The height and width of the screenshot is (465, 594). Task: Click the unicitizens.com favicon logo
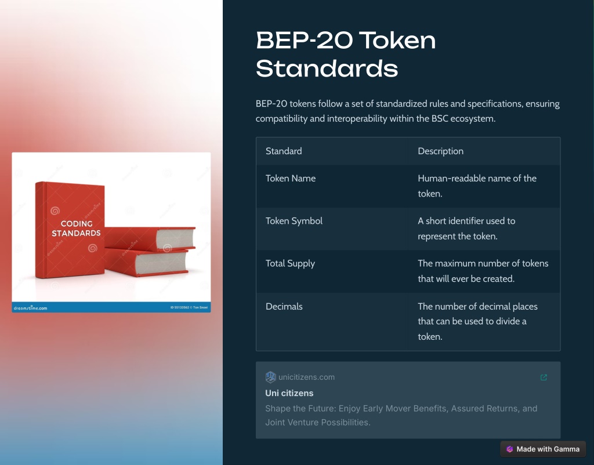(x=270, y=377)
